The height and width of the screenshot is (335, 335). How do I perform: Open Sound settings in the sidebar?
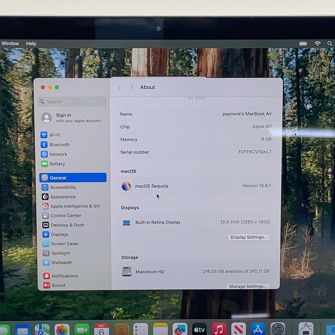click(54, 285)
